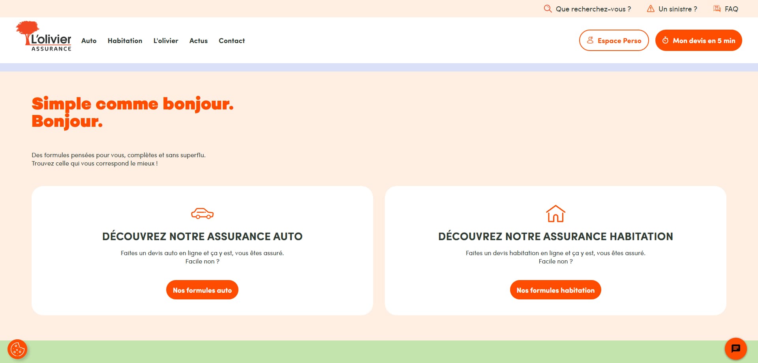Click Découvrez notre assurance habitation heading
The image size is (758, 363).
(x=555, y=236)
